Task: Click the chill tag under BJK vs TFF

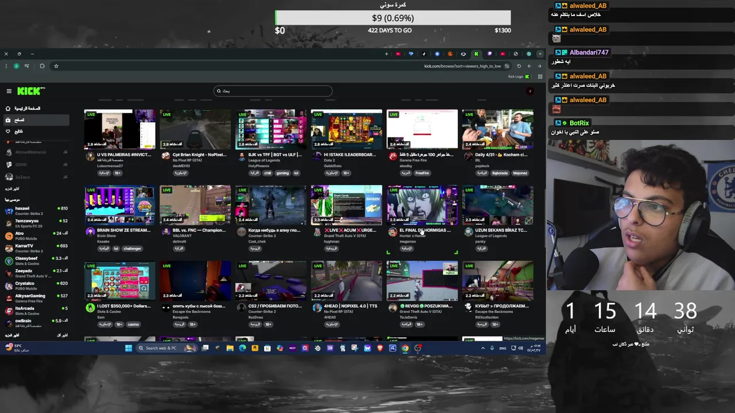Action: [x=268, y=173]
